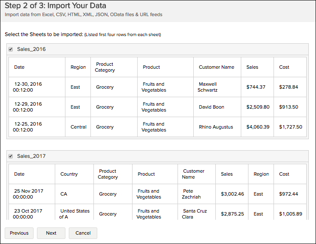Select the Maxwell Schwartz customer cell
This screenshot has width=316, height=244.
(x=207, y=87)
